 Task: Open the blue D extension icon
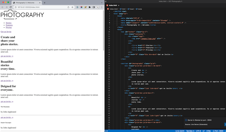(x=77, y=7)
